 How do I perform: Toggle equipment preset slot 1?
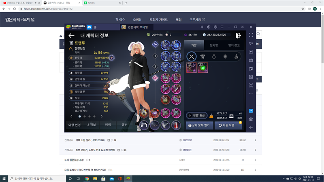click(155, 56)
